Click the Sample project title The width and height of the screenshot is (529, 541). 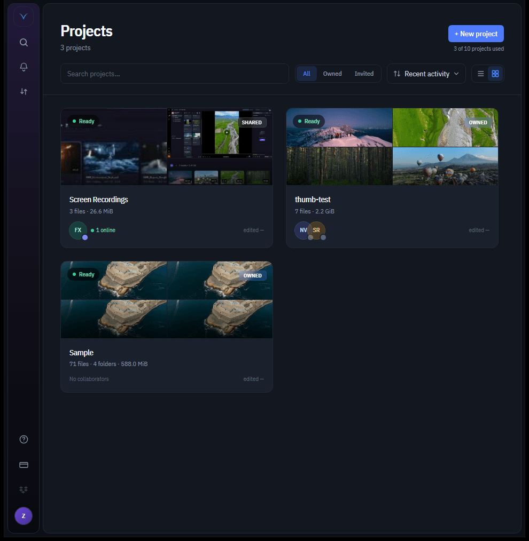[81, 353]
